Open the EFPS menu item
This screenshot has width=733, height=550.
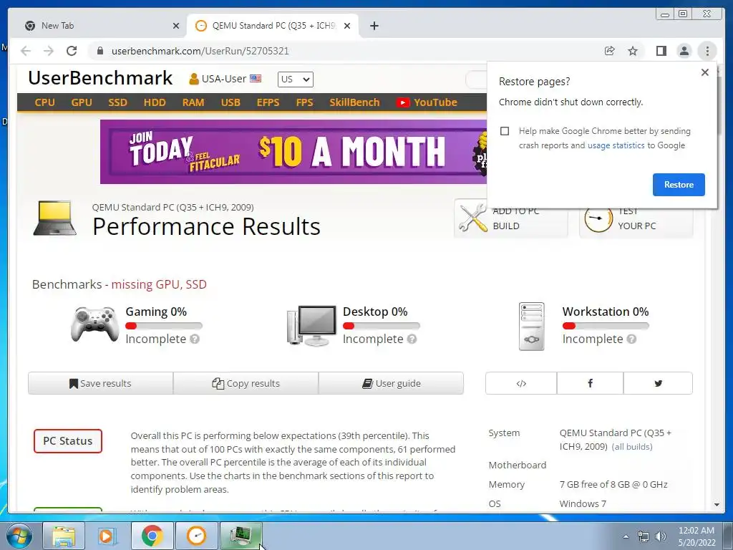tap(268, 102)
